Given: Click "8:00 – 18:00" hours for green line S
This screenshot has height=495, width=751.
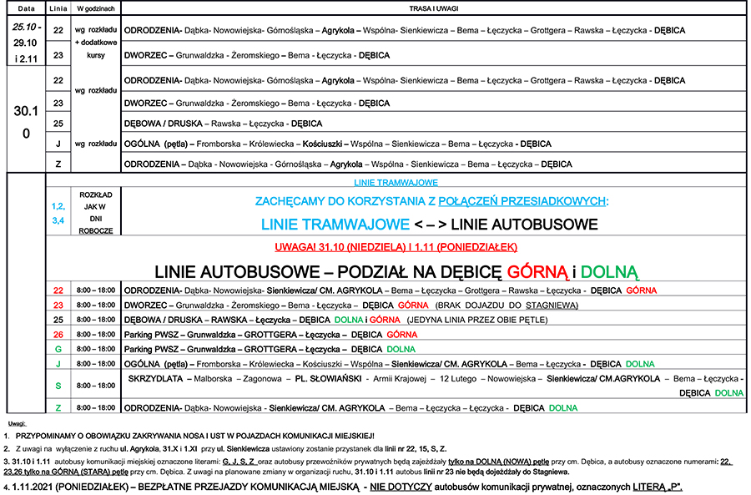Looking at the screenshot, I should click(96, 386).
